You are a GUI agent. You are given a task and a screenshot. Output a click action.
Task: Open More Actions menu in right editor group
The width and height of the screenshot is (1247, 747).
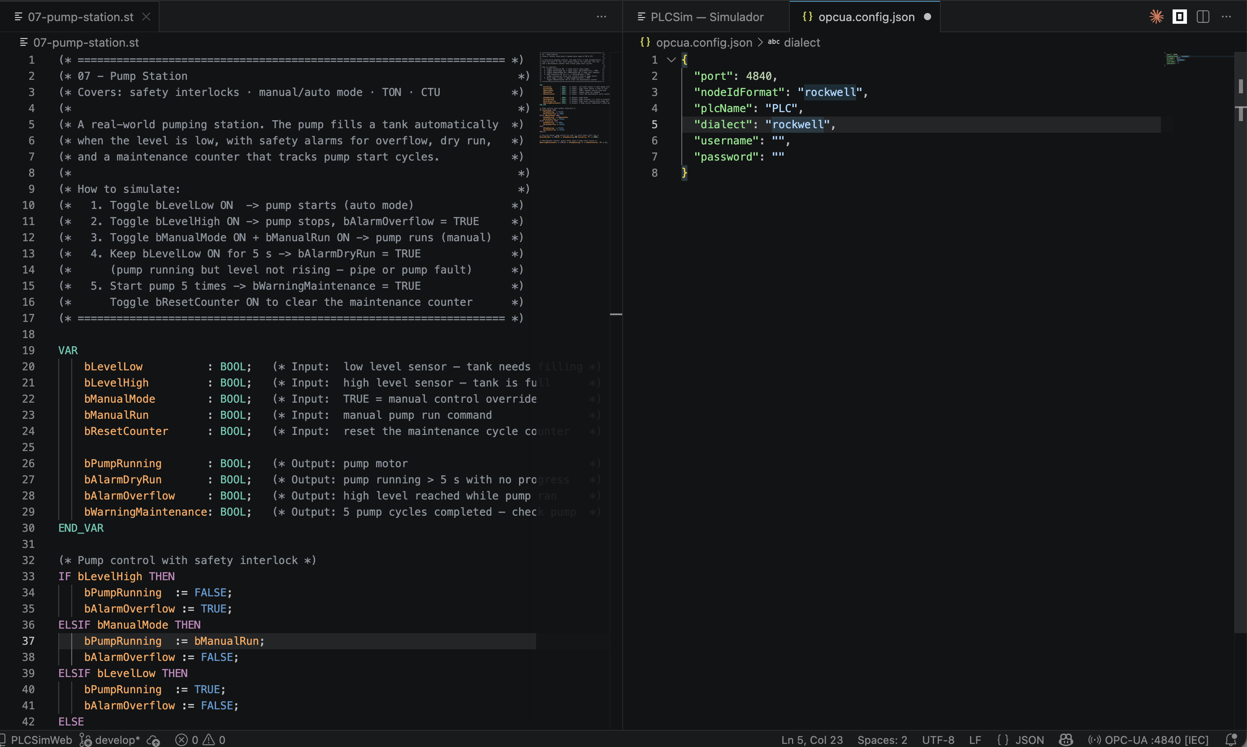1226,17
